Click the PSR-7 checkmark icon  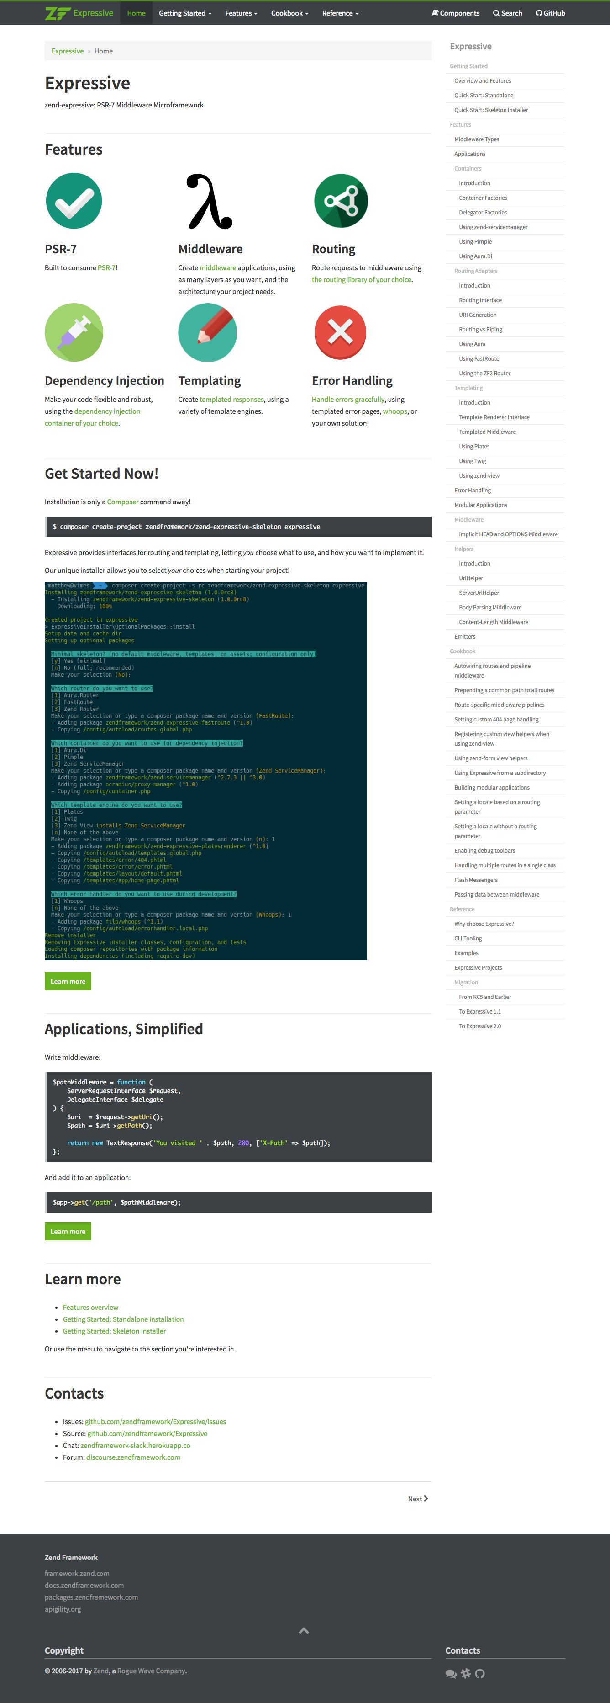(74, 200)
